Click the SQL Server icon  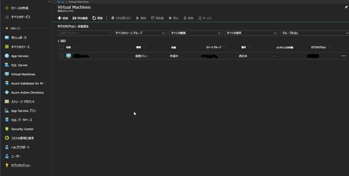pyautogui.click(x=7, y=65)
